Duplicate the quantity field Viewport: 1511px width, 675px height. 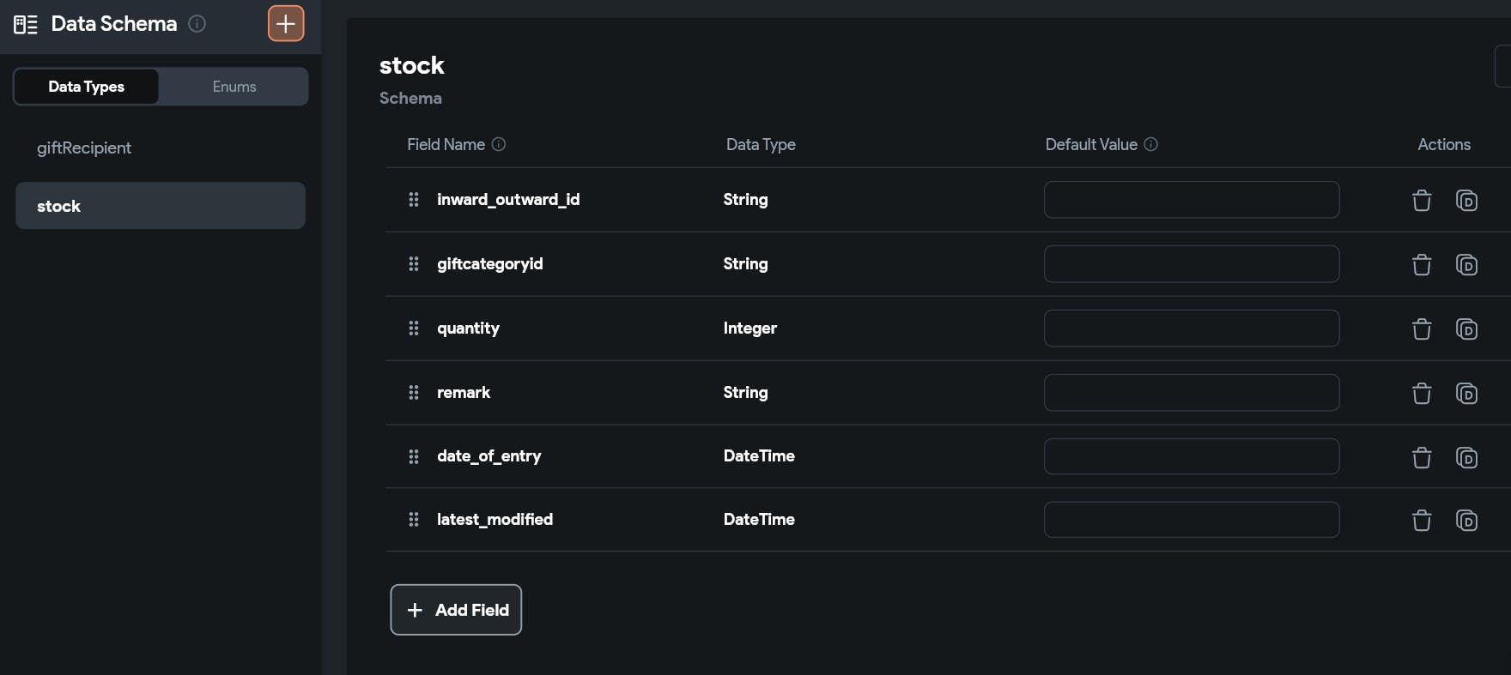[1466, 328]
